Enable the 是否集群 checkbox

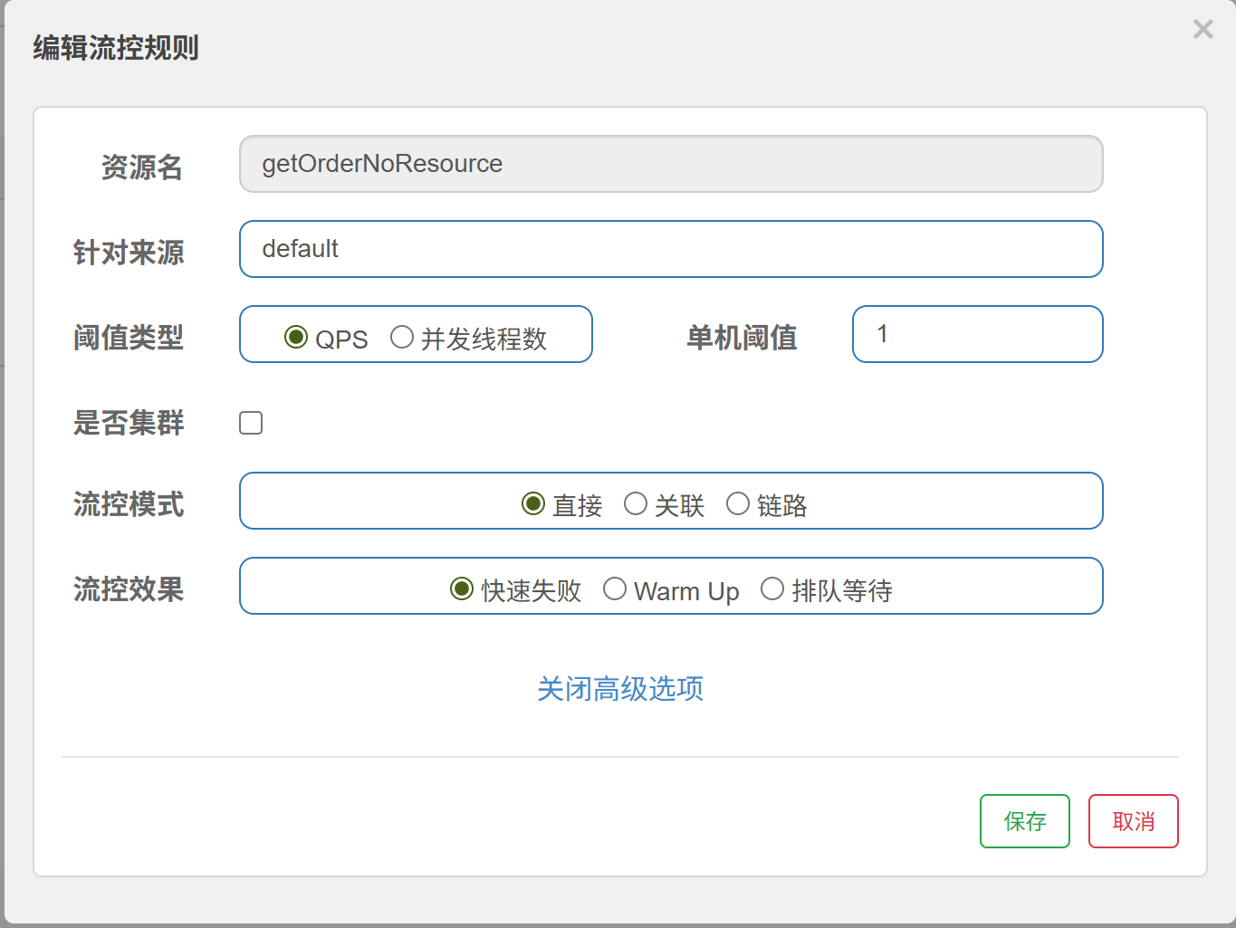click(251, 423)
